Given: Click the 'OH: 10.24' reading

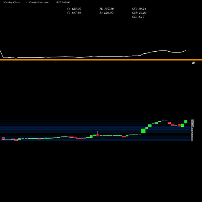Looking at the screenshot, I should pyautogui.click(x=139, y=13).
